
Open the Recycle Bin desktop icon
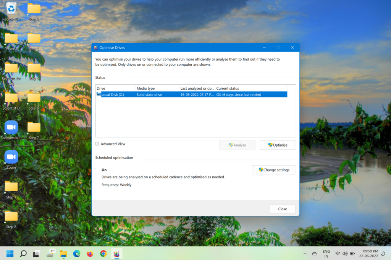pyautogui.click(x=11, y=11)
